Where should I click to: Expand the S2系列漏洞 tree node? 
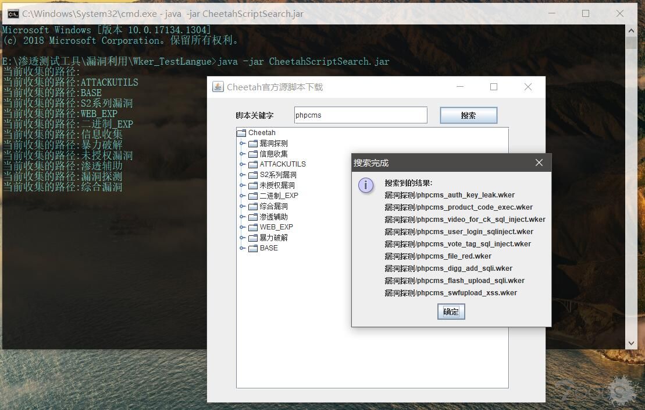(243, 175)
